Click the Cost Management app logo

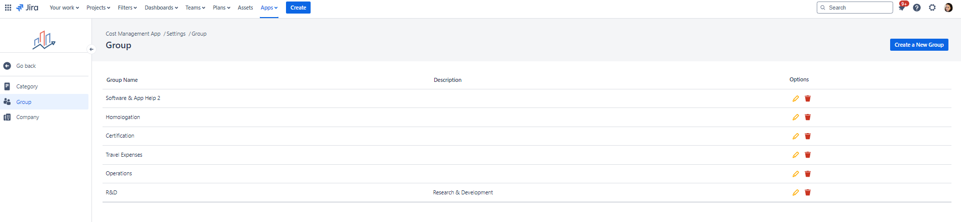(44, 40)
